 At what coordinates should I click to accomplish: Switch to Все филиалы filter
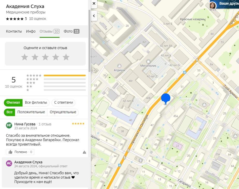coord(36,103)
